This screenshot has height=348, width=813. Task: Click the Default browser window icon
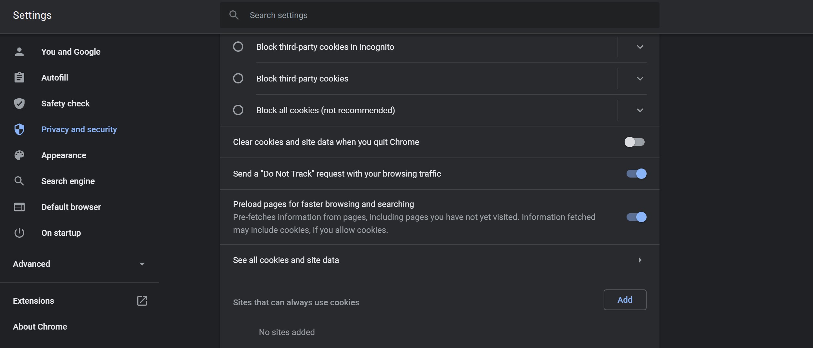pyautogui.click(x=19, y=207)
